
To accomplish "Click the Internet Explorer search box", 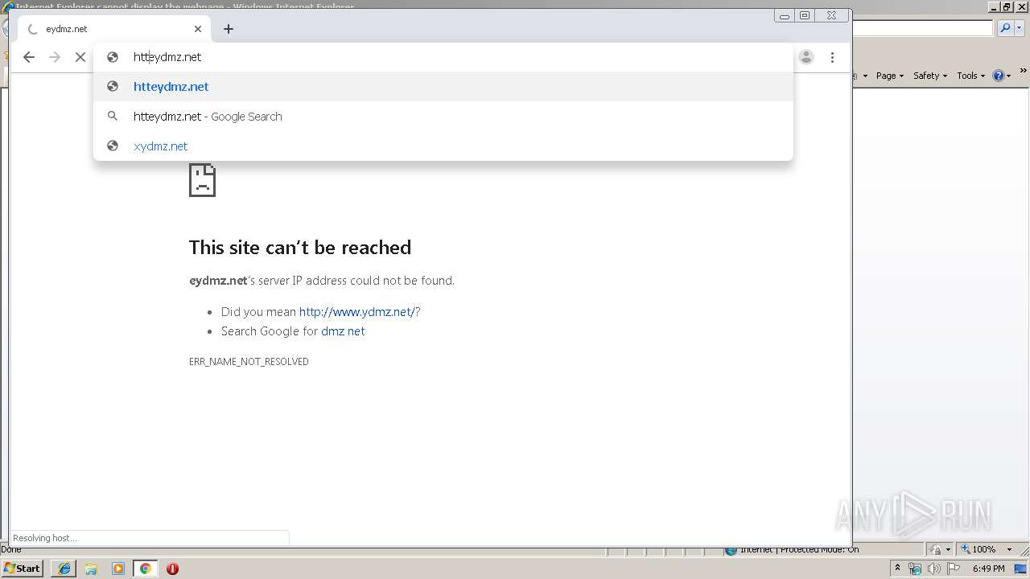I will tap(922, 28).
